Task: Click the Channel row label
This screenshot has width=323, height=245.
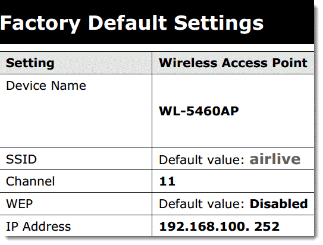Action: coord(30,181)
